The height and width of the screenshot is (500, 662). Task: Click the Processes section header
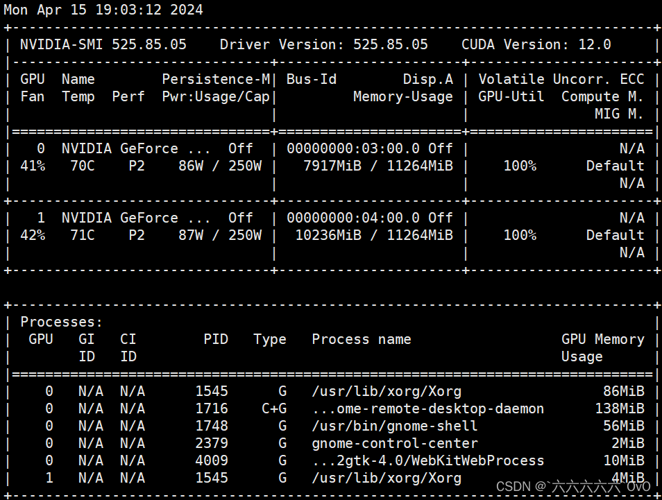[x=60, y=321]
